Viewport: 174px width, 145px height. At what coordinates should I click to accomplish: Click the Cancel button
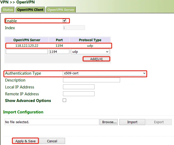pyautogui.click(x=52, y=141)
